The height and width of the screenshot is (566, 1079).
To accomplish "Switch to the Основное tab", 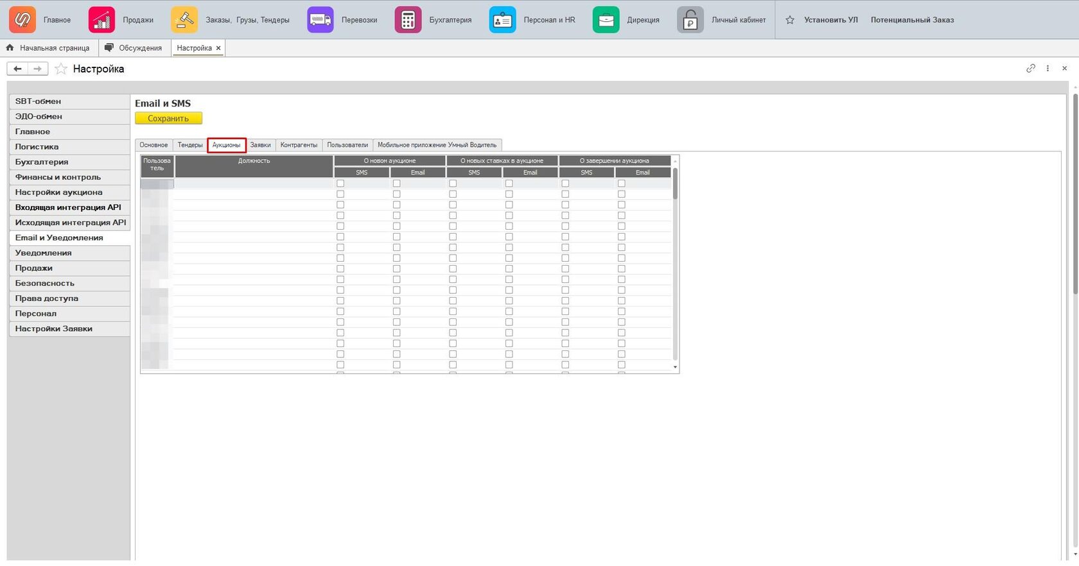I will (x=154, y=145).
